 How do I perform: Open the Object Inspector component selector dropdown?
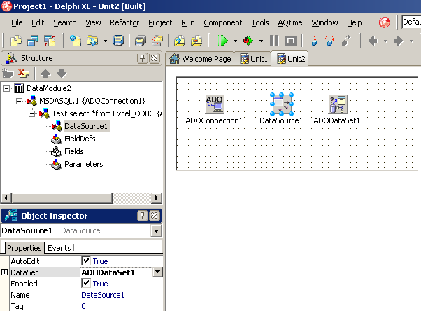click(x=156, y=231)
